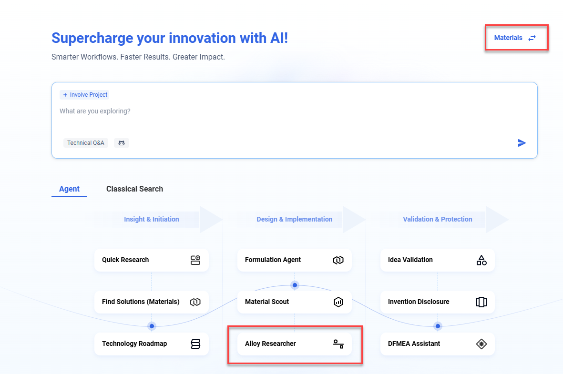Click the send arrow icon
563x374 pixels.
coord(522,143)
